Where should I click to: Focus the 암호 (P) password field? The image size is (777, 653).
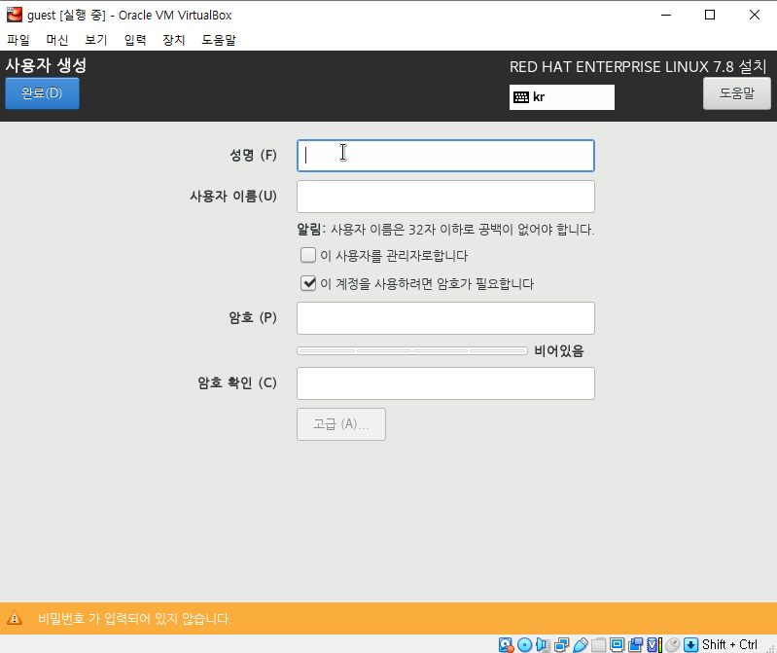coord(445,318)
